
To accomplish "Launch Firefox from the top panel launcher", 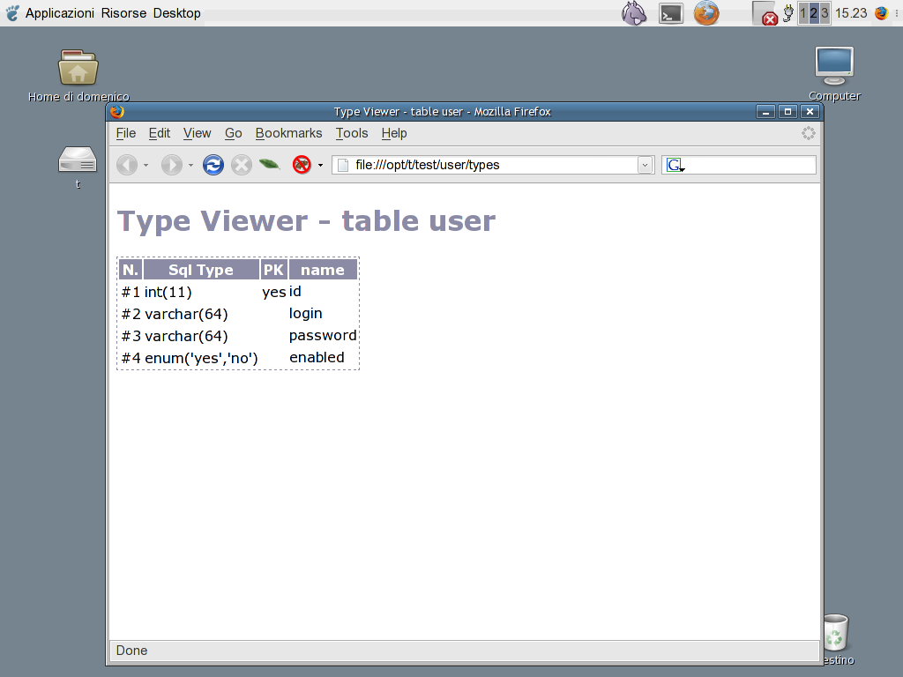I will point(706,13).
